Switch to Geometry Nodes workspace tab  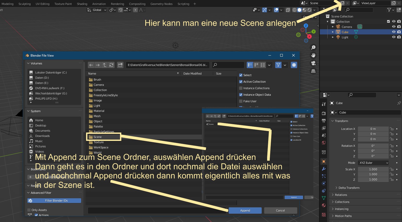click(x=161, y=4)
